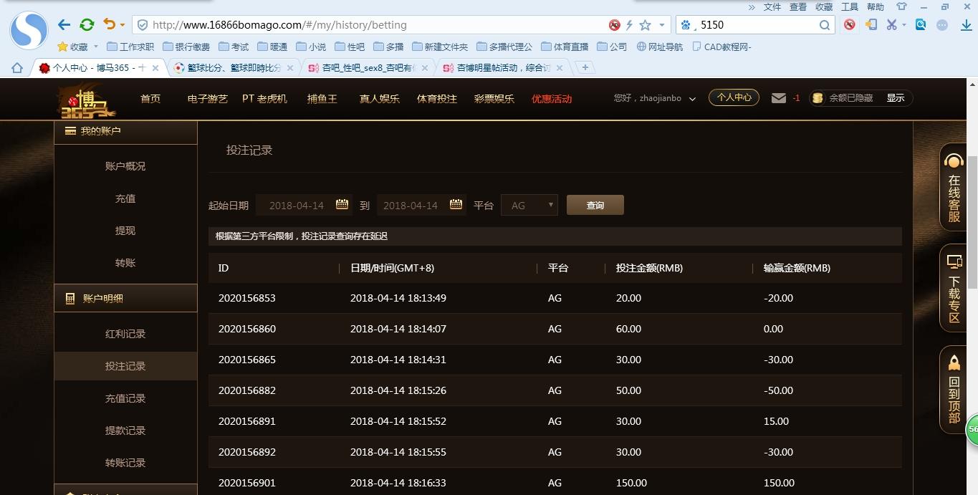
Task: Click the online customer service headset icon
Action: [x=954, y=160]
